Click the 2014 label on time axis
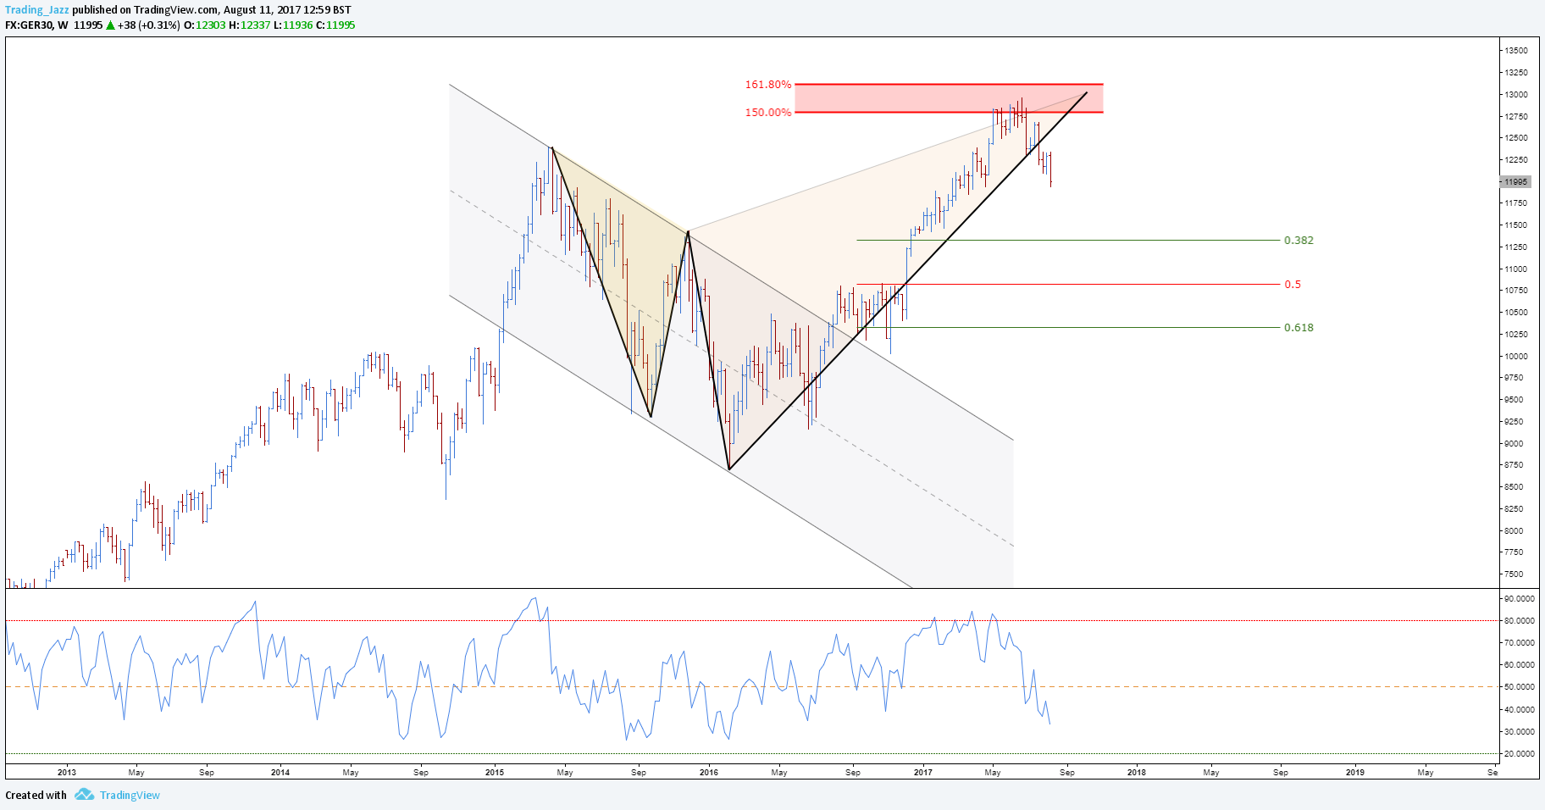The height and width of the screenshot is (810, 1545). [280, 772]
